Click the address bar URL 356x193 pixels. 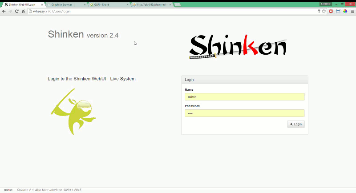[x=52, y=11]
